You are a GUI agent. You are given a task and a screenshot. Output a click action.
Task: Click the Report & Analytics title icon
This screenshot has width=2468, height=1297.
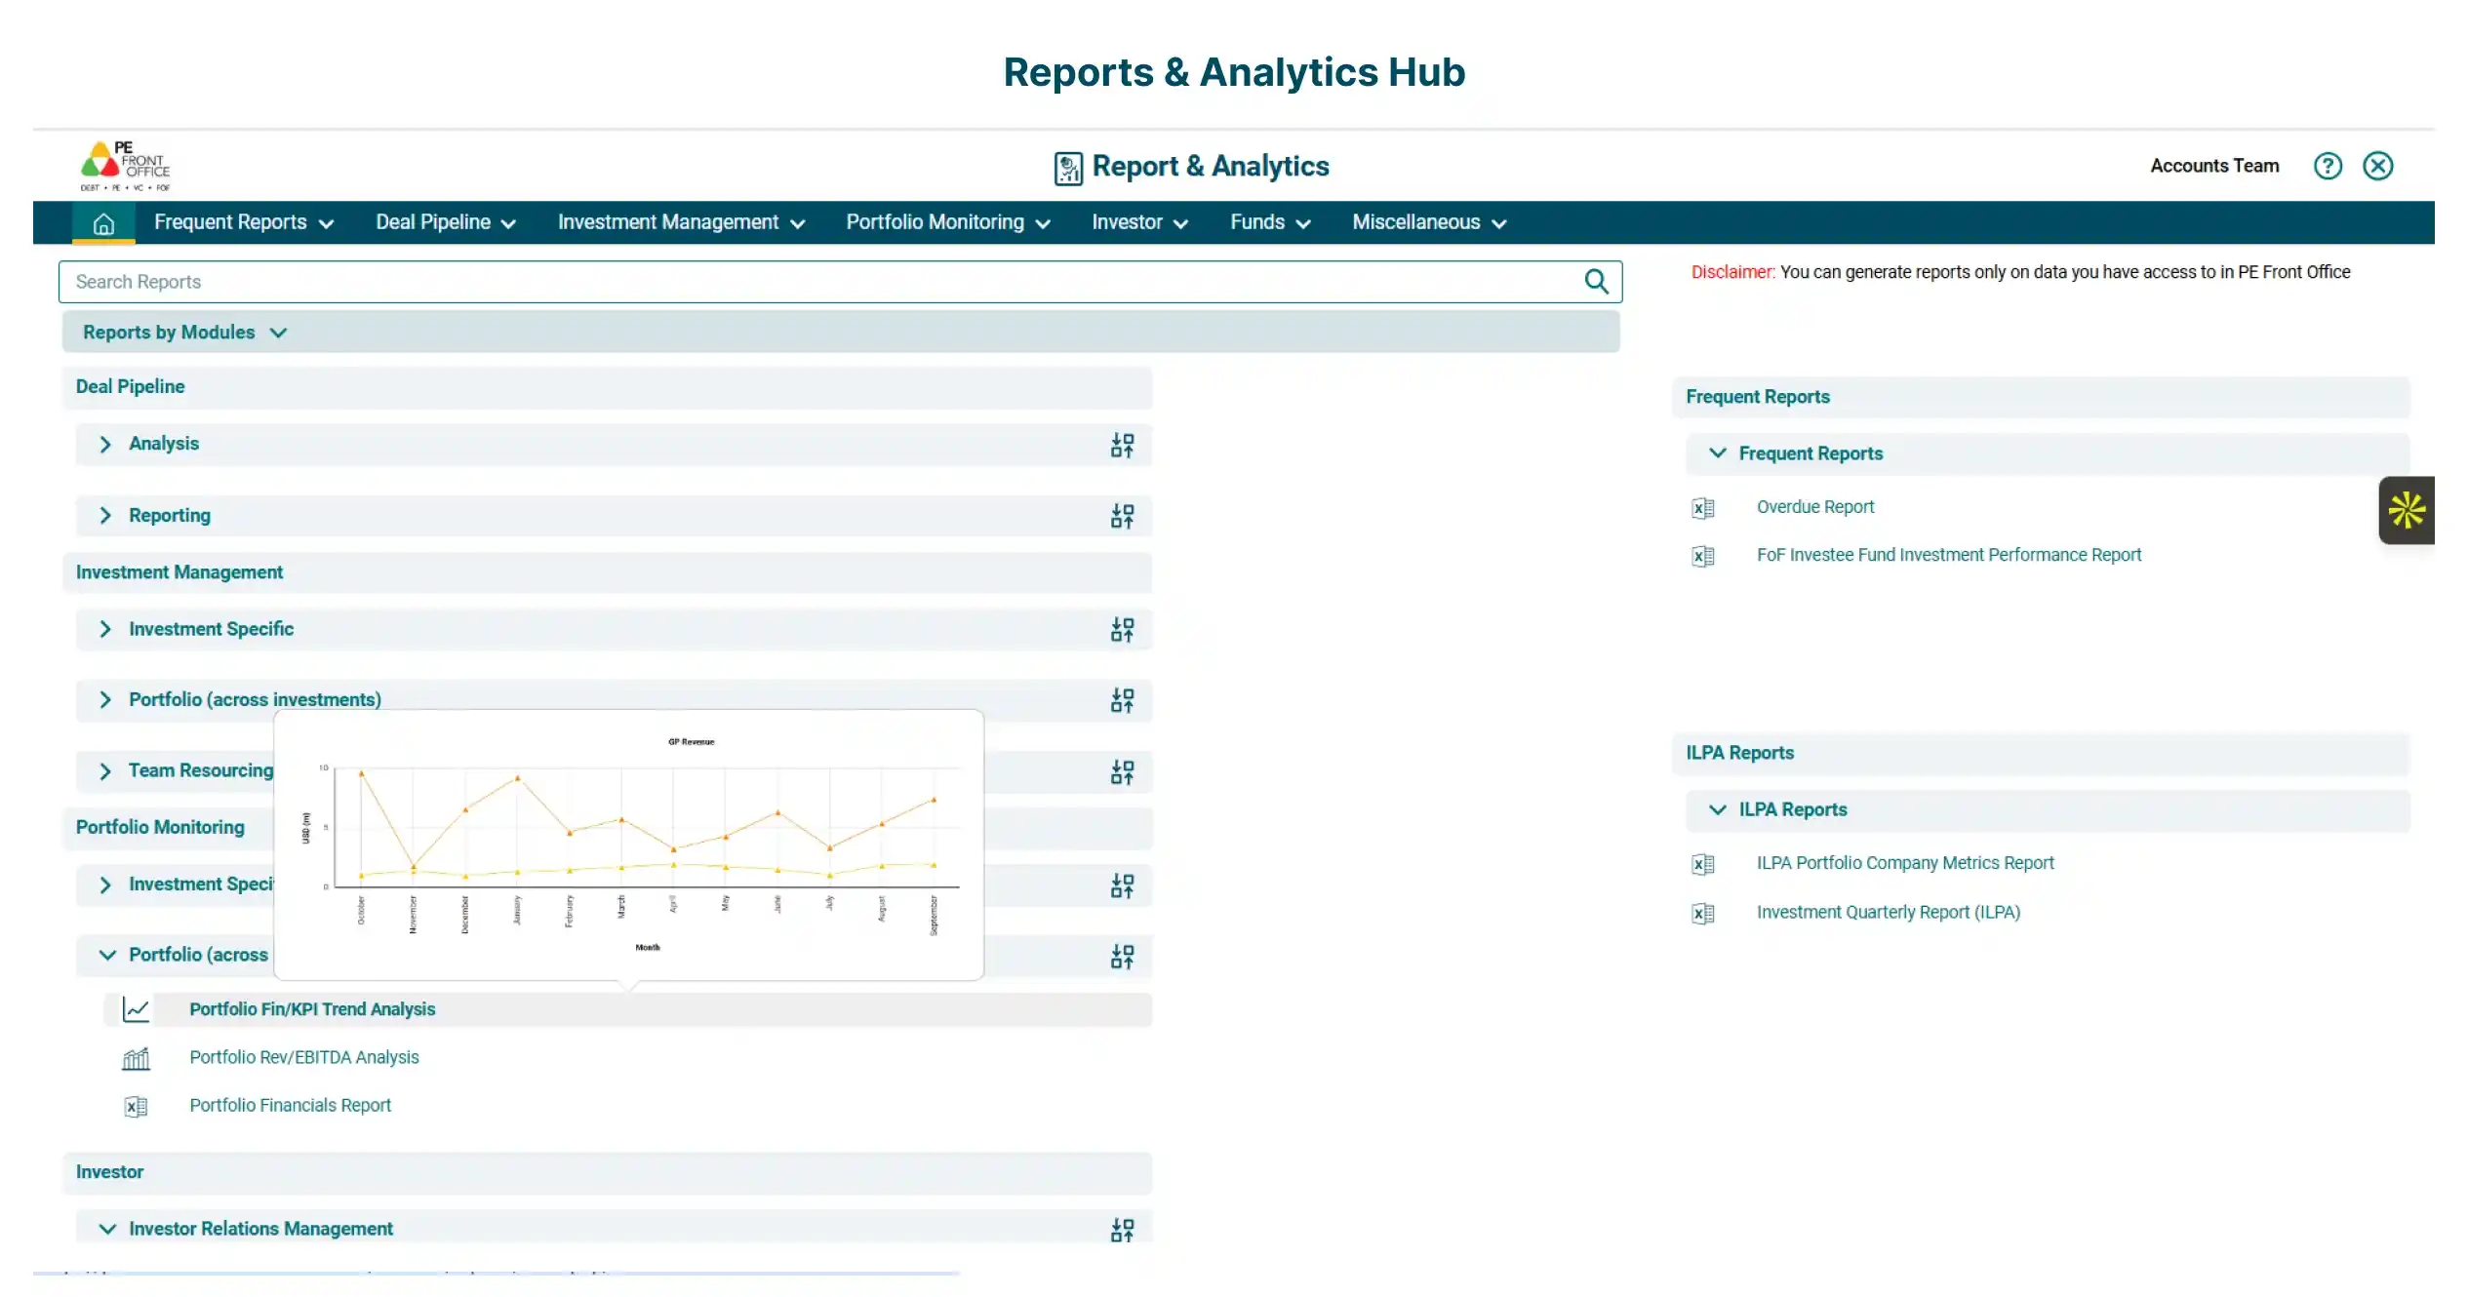[1067, 168]
